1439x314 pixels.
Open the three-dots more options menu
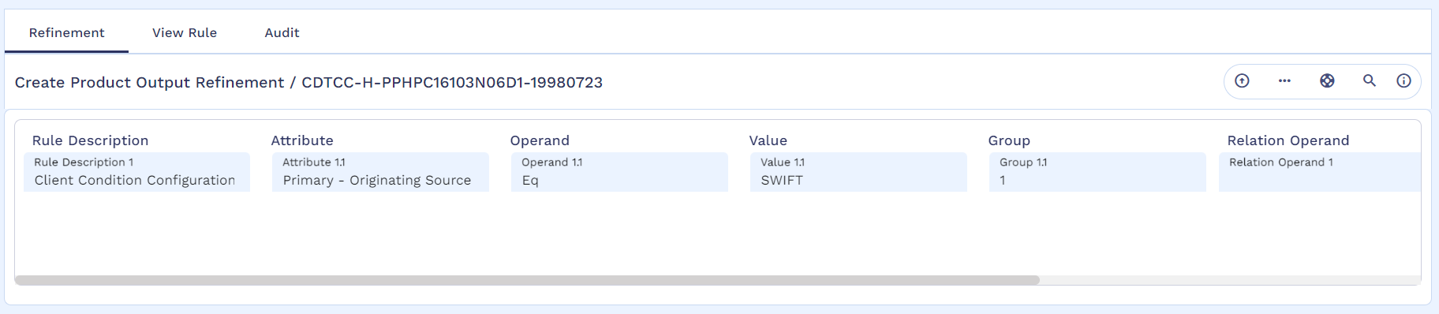(x=1284, y=80)
